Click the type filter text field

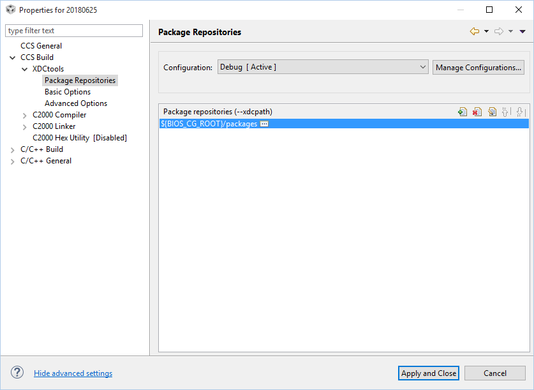tap(74, 31)
